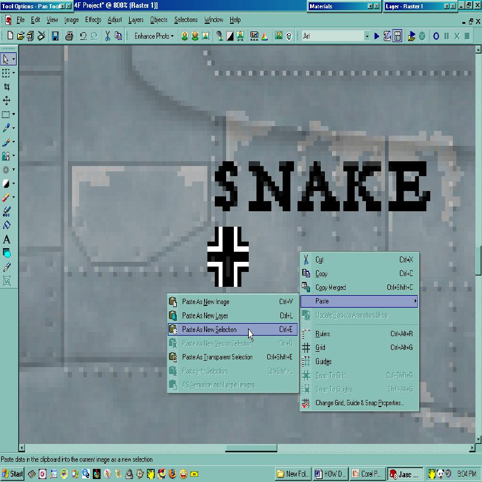Select the Deform tool icon

coord(5,73)
